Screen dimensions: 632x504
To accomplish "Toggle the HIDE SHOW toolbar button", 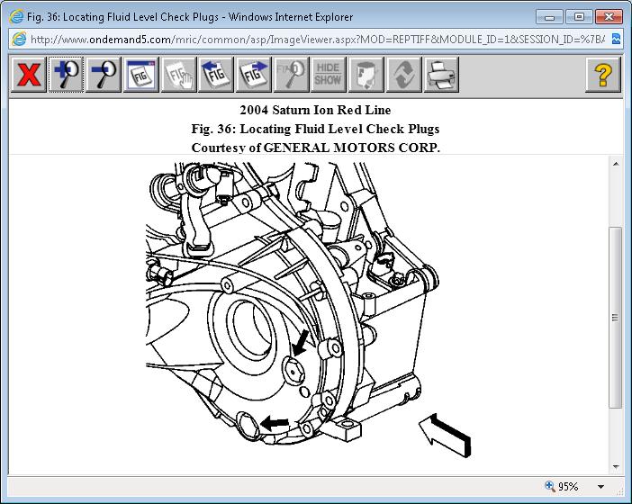I will [x=329, y=75].
